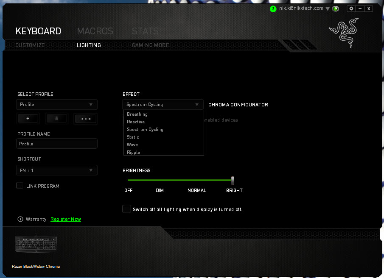Screen dimensions: 384x278
Task: Click the warranty info icon
Action: coord(20,219)
